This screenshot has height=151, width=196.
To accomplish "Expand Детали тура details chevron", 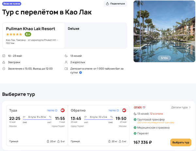I will point(190,107).
